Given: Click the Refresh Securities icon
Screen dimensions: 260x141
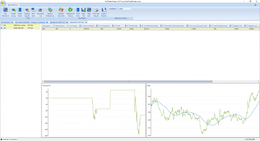Looking at the screenshot, I should tap(61, 12).
